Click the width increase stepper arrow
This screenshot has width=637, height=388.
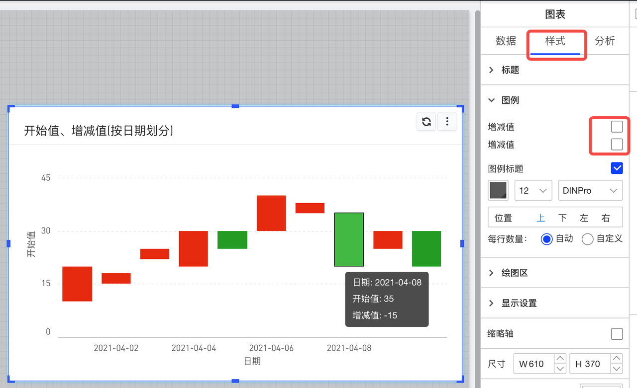560,359
